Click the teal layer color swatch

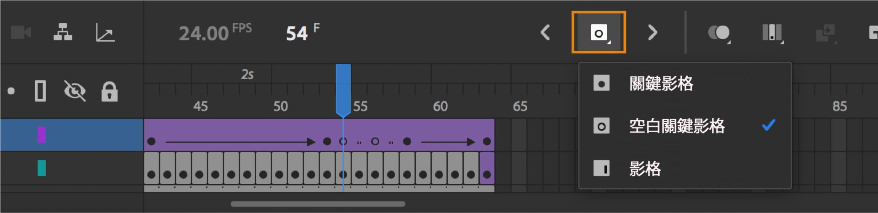point(42,168)
